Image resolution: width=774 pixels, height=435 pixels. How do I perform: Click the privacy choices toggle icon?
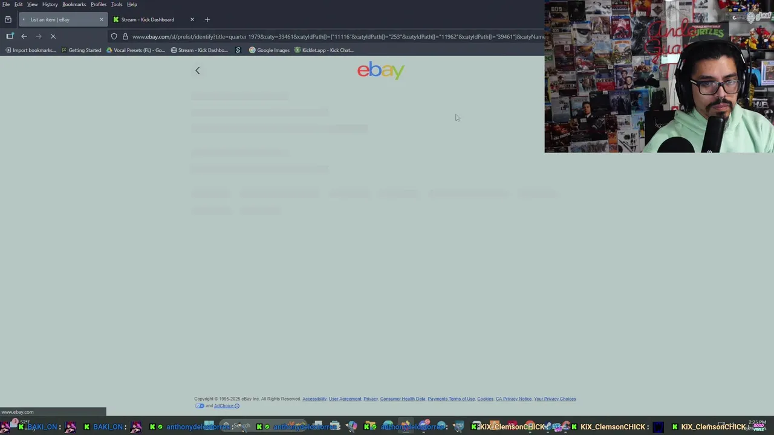click(200, 406)
